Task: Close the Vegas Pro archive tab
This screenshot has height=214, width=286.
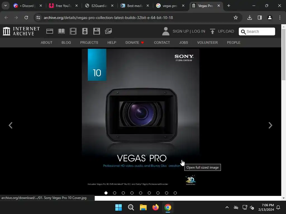Action: click(x=219, y=6)
